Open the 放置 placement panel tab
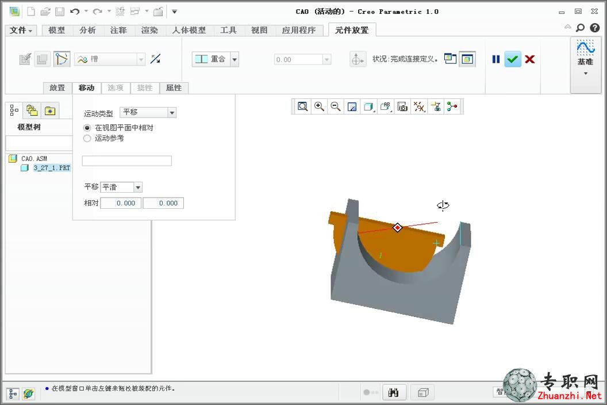The width and height of the screenshot is (607, 405). (x=57, y=88)
